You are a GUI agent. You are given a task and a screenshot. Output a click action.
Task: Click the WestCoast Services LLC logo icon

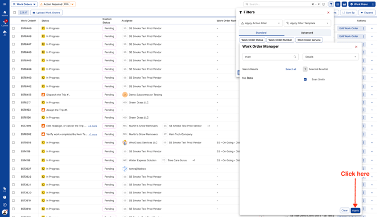(x=125, y=142)
